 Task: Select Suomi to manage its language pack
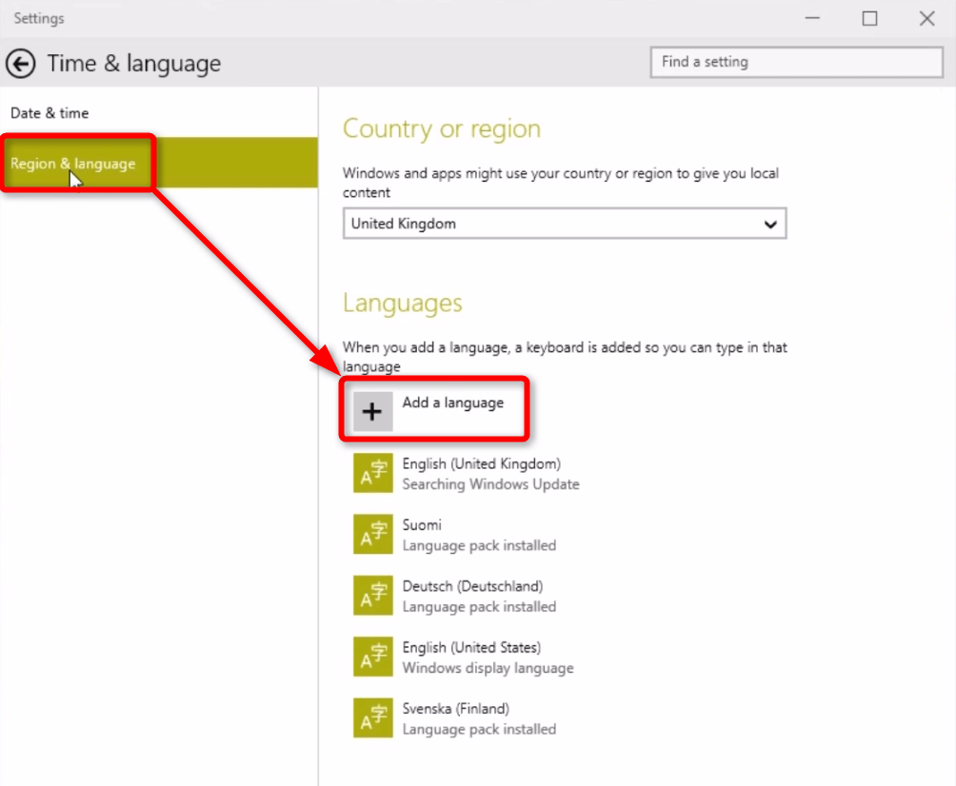click(448, 534)
